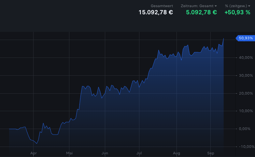Click the 10,00% axis label

click(x=246, y=111)
